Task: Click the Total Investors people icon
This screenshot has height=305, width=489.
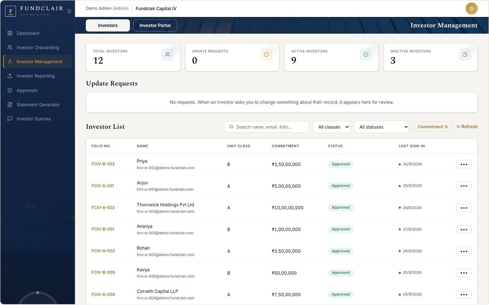Action: [x=168, y=55]
